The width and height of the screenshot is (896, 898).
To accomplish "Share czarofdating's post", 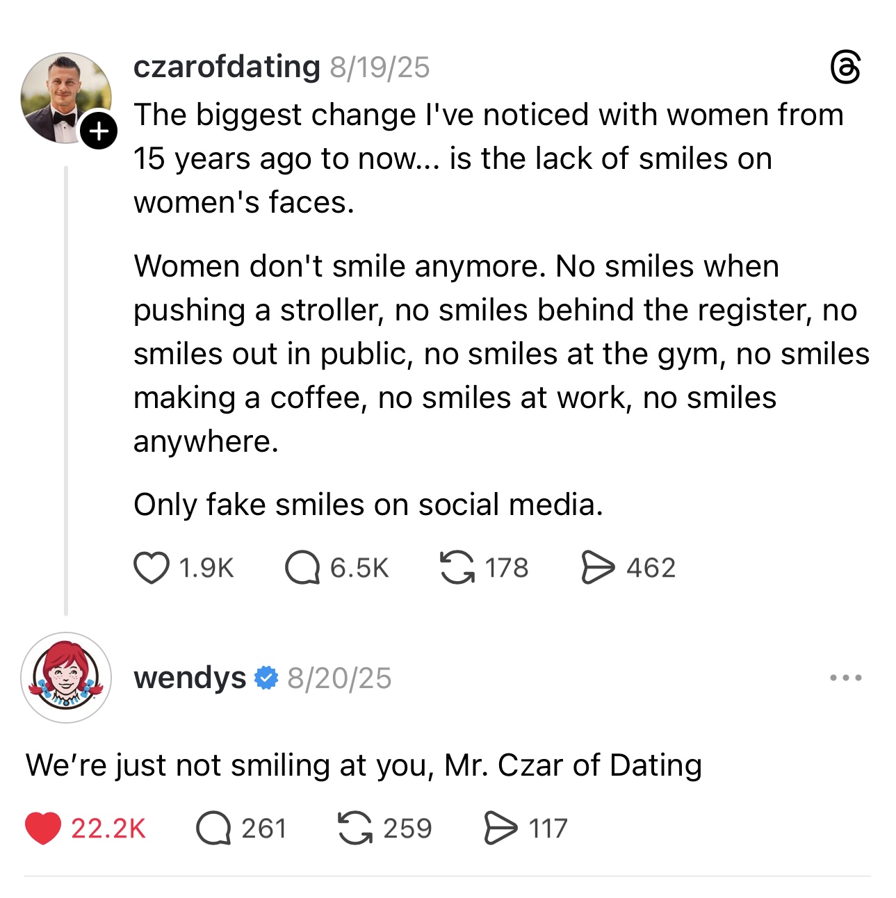I will [x=598, y=566].
